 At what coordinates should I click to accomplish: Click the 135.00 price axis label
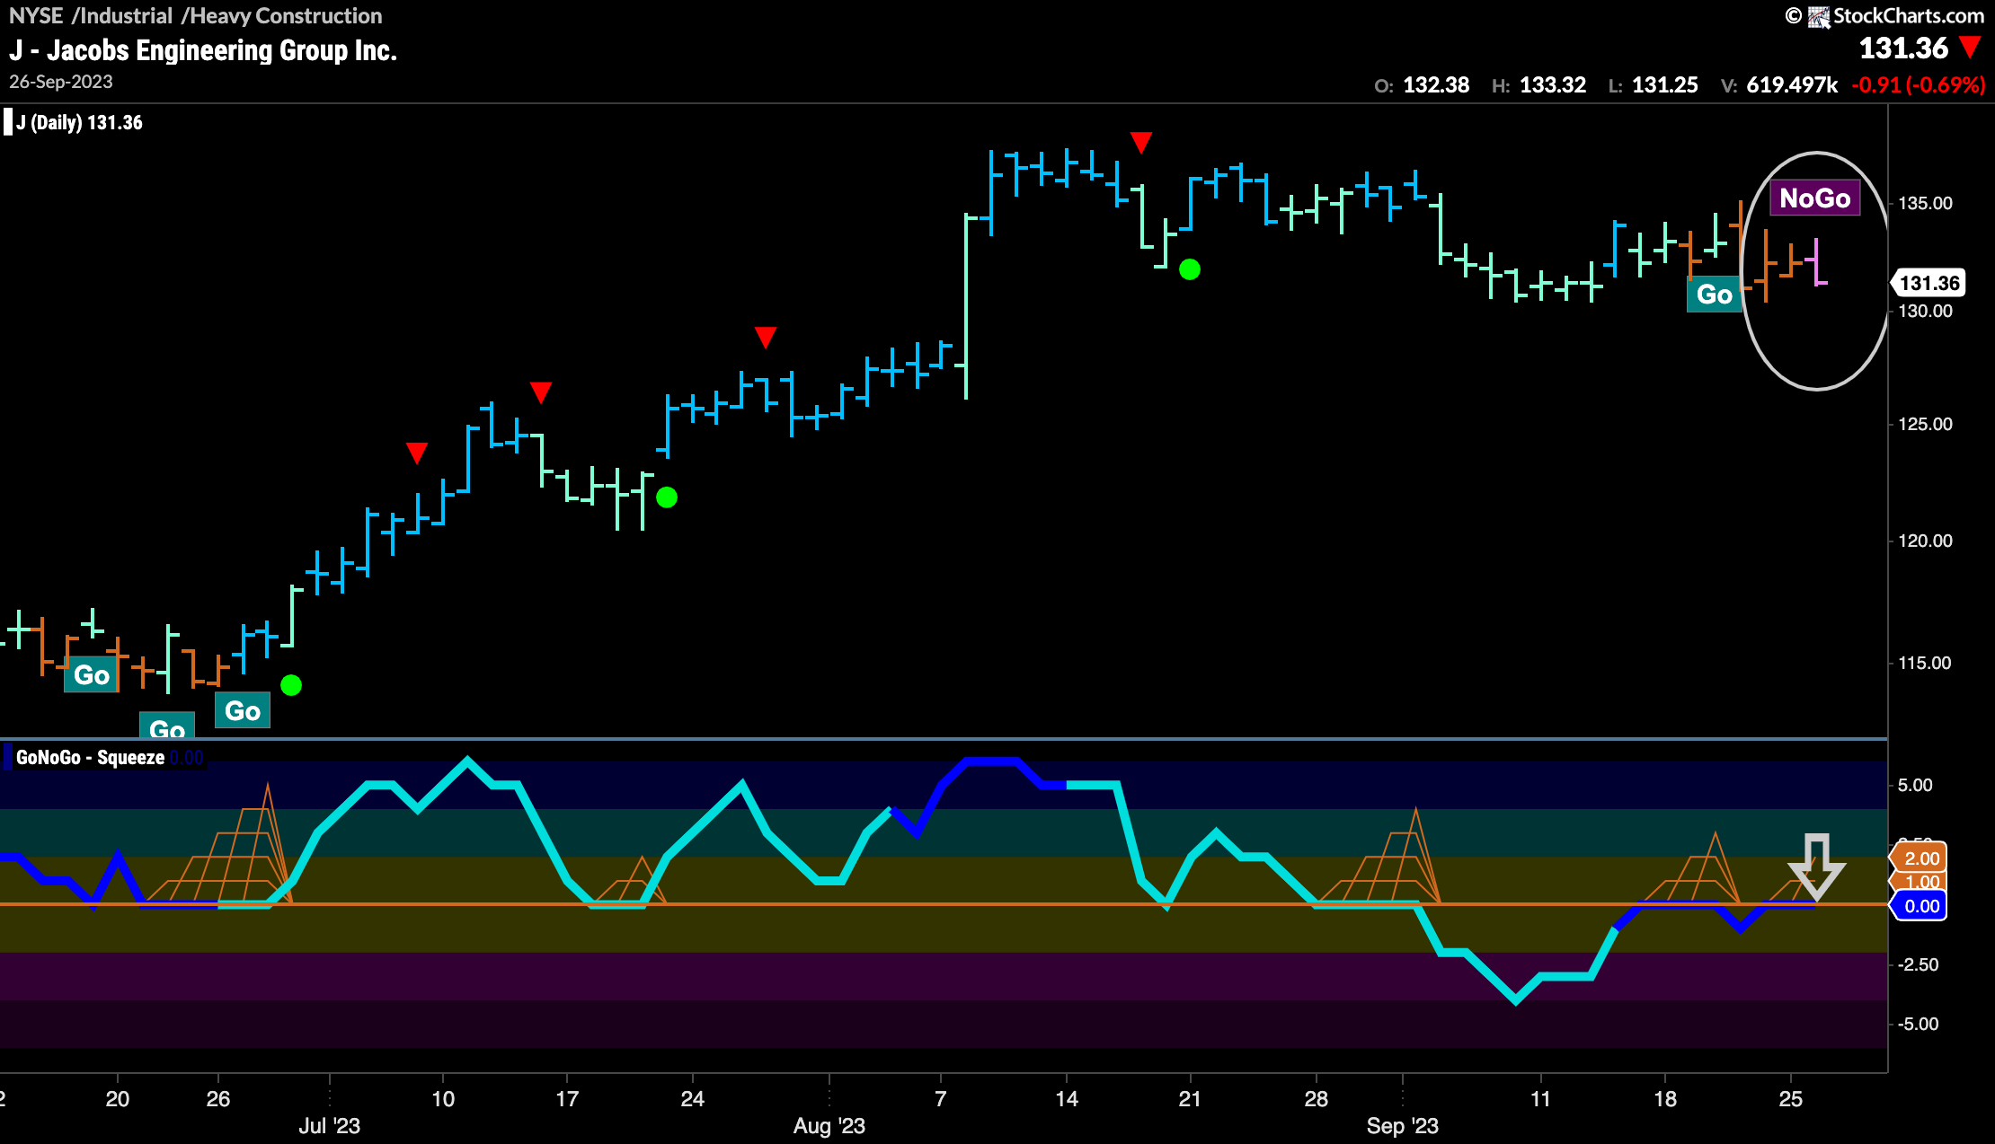click(1925, 204)
